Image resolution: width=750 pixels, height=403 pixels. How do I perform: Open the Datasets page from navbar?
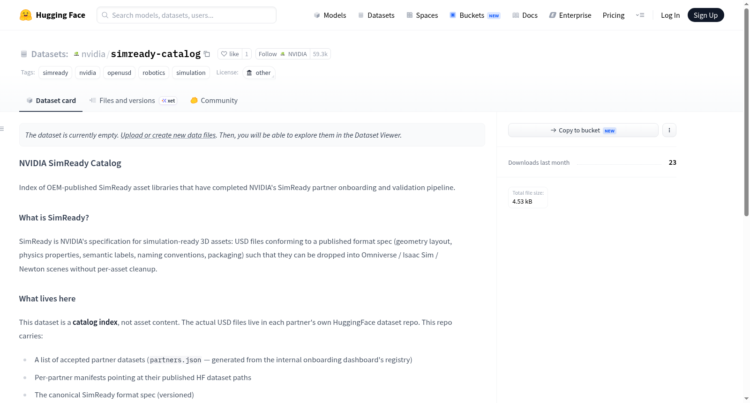pos(376,15)
